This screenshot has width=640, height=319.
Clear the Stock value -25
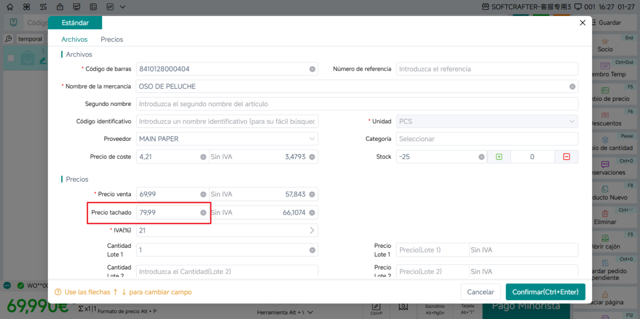[482, 157]
